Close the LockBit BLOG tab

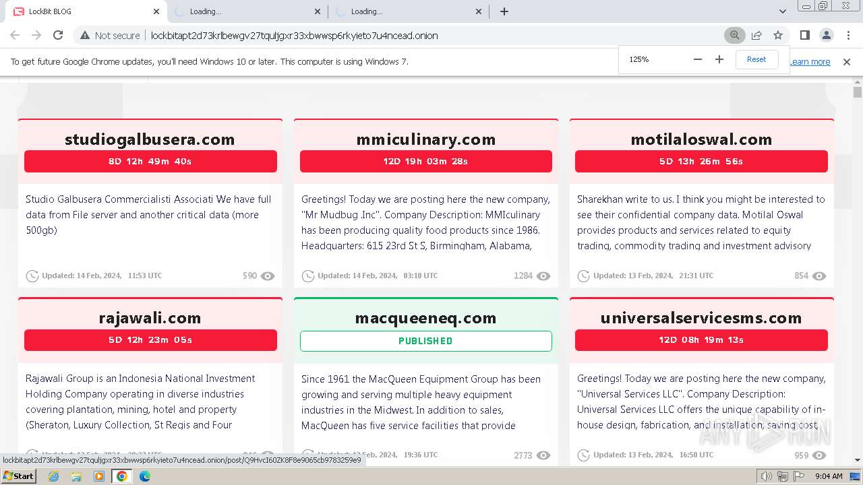point(156,11)
